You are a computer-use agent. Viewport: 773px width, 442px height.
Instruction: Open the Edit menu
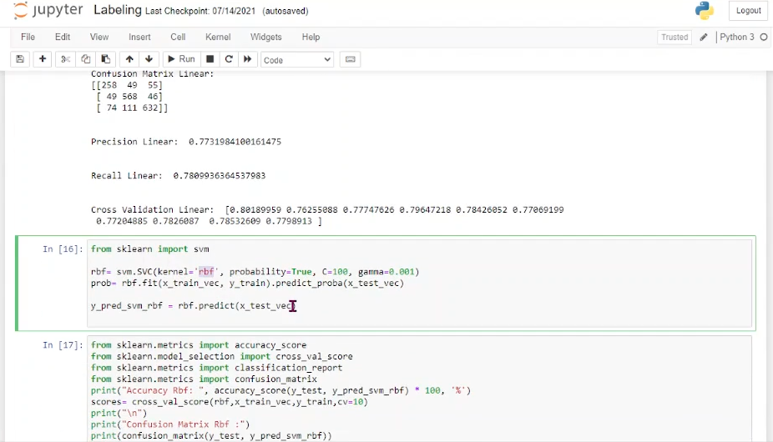(63, 37)
